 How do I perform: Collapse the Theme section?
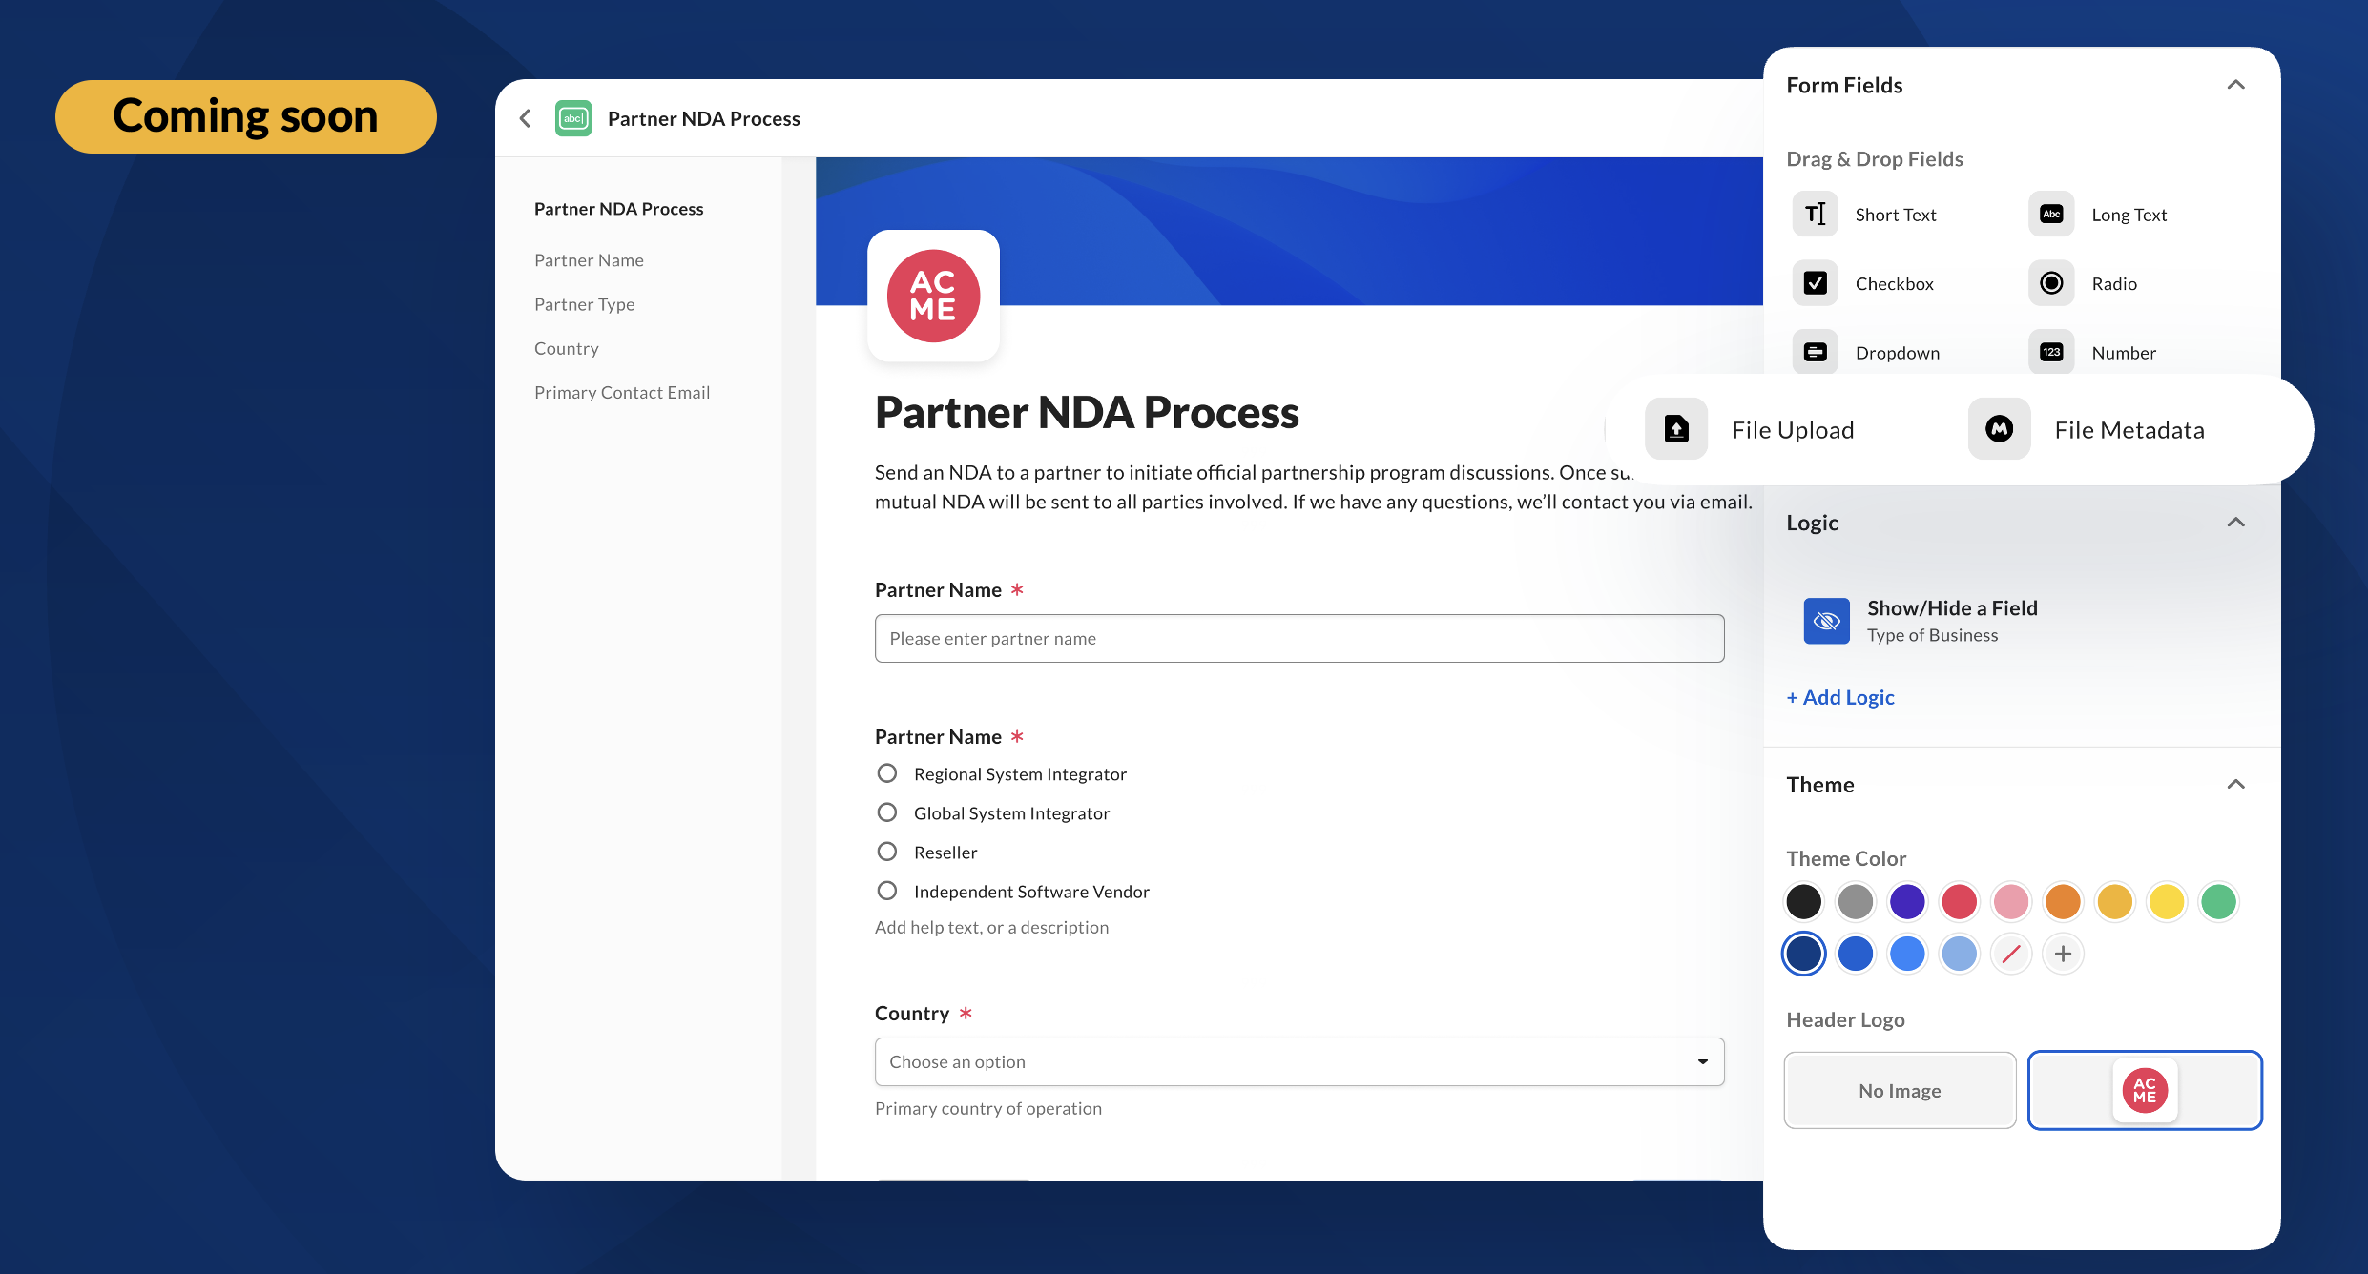tap(2235, 784)
